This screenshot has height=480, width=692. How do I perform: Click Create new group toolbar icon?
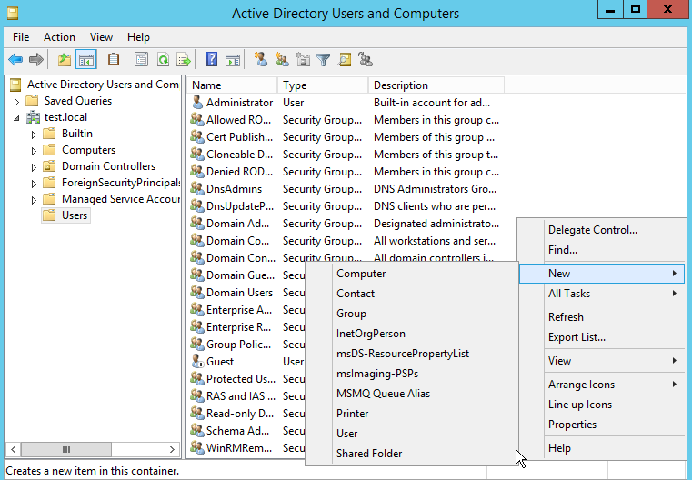(282, 60)
